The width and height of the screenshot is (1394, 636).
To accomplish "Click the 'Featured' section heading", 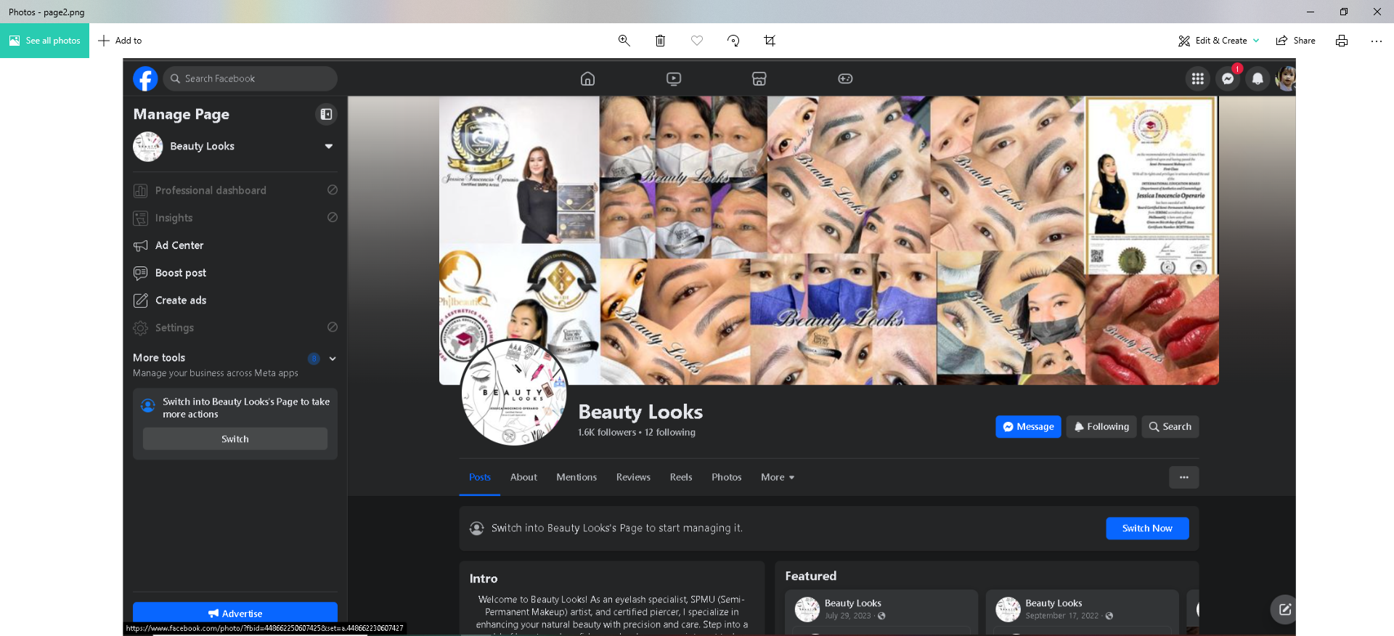I will pos(811,576).
